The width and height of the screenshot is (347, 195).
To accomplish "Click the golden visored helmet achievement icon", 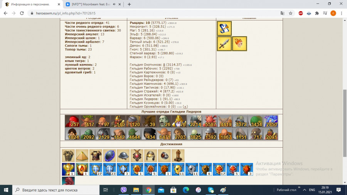I will tap(150, 156).
